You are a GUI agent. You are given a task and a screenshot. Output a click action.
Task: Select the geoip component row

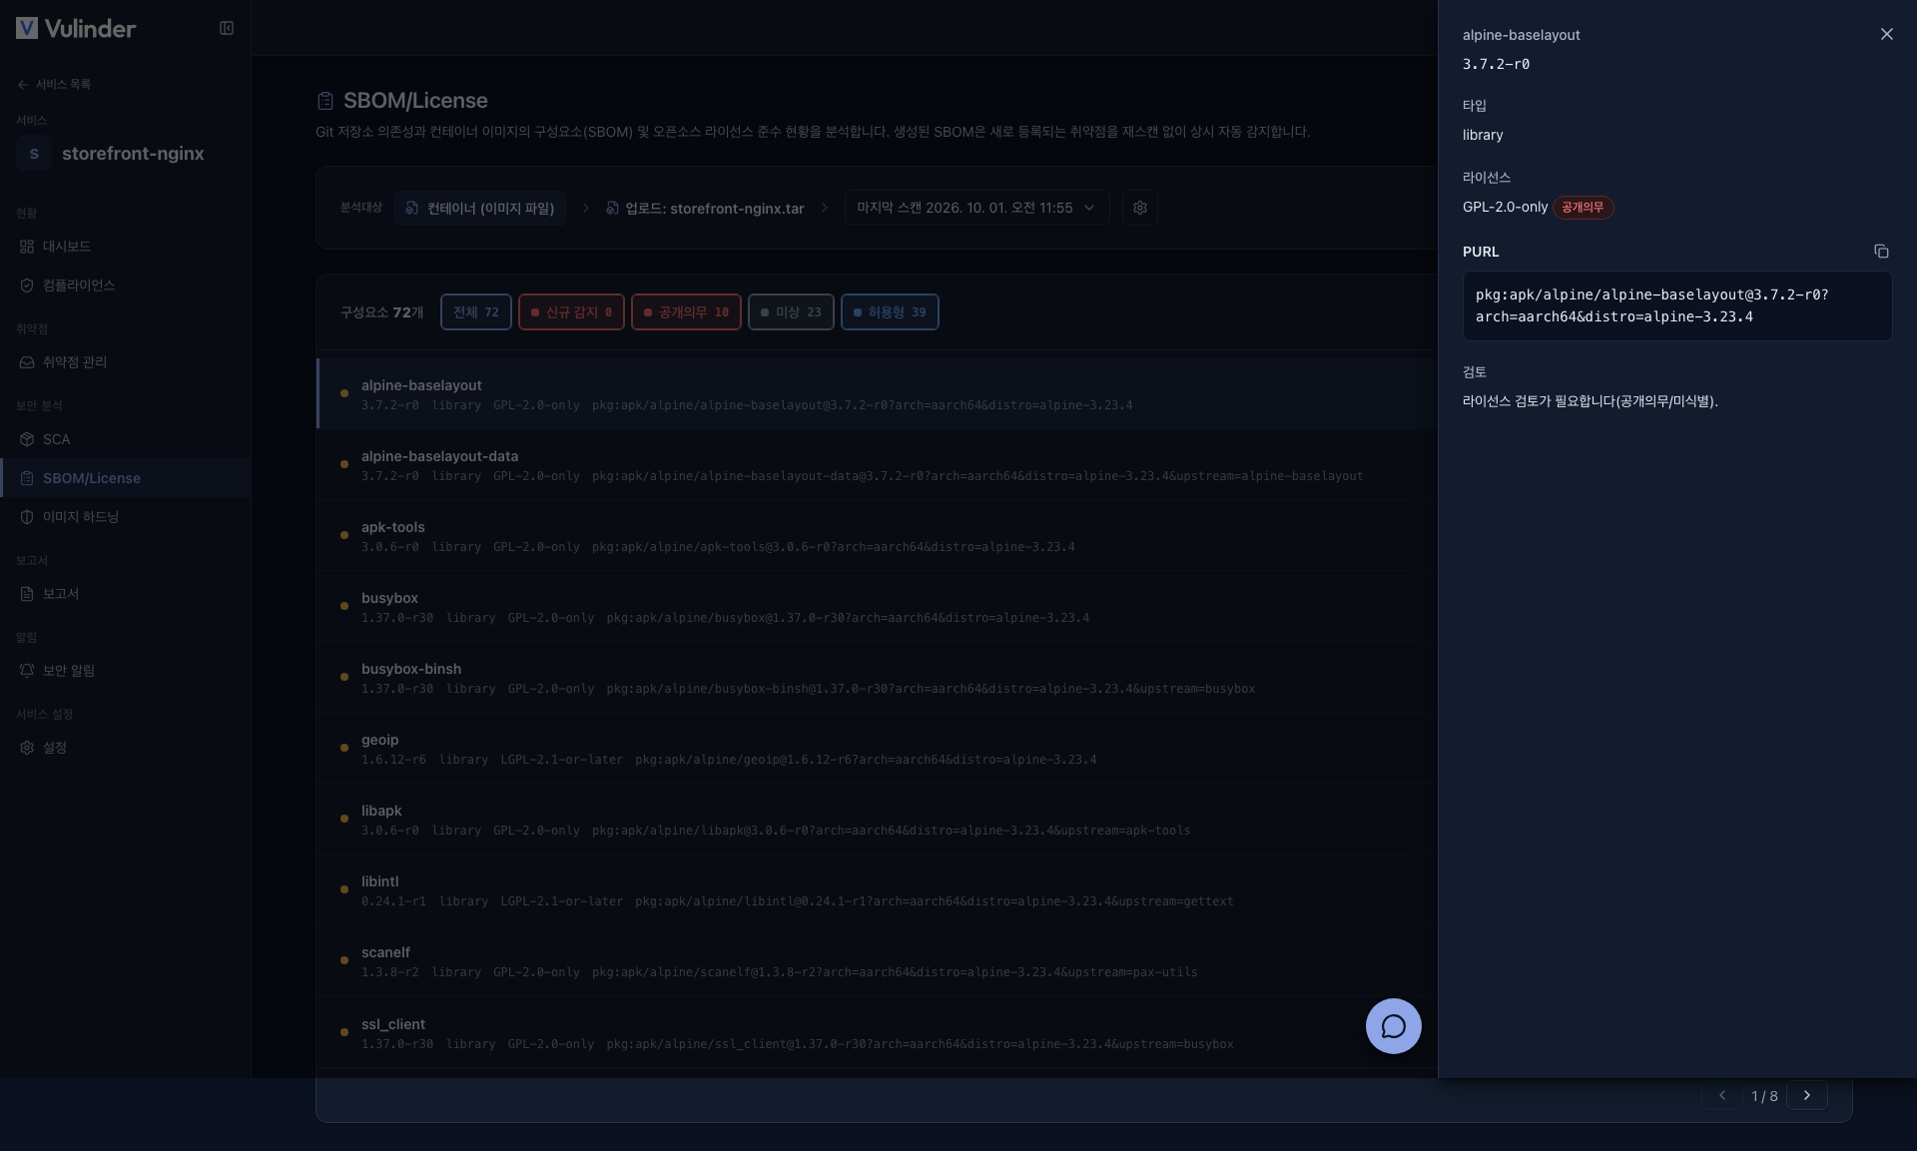(x=877, y=749)
